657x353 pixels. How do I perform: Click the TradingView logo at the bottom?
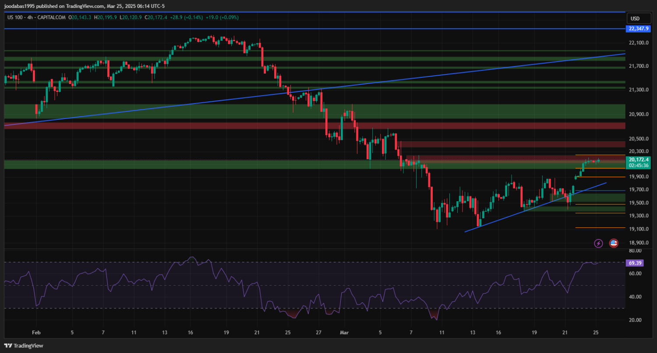24,346
